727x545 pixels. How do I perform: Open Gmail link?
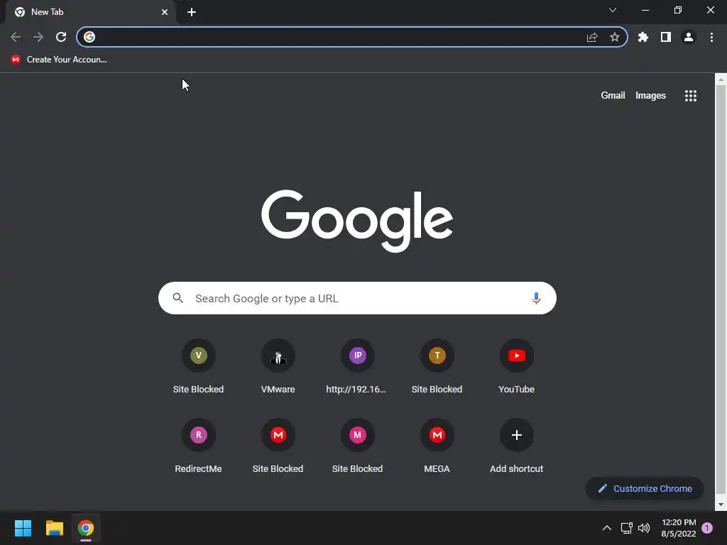pos(613,96)
